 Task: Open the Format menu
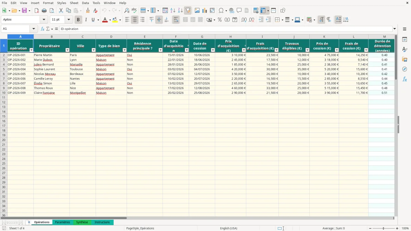click(x=48, y=3)
